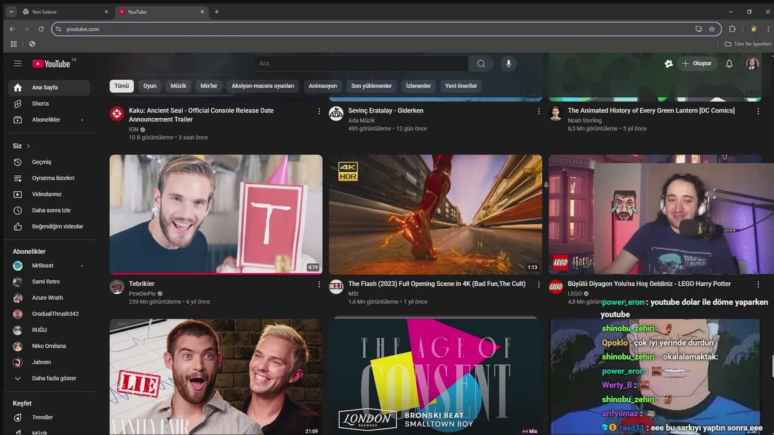Image resolution: width=774 pixels, height=435 pixels.
Task: Open a new tab with plus button
Action: [x=217, y=11]
